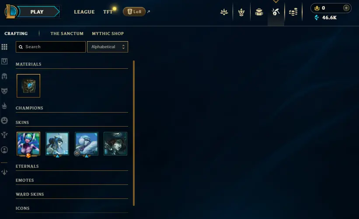Viewport: 359px width, 219px height.
Task: Filter loot by champions helmet icon
Action: point(4,76)
